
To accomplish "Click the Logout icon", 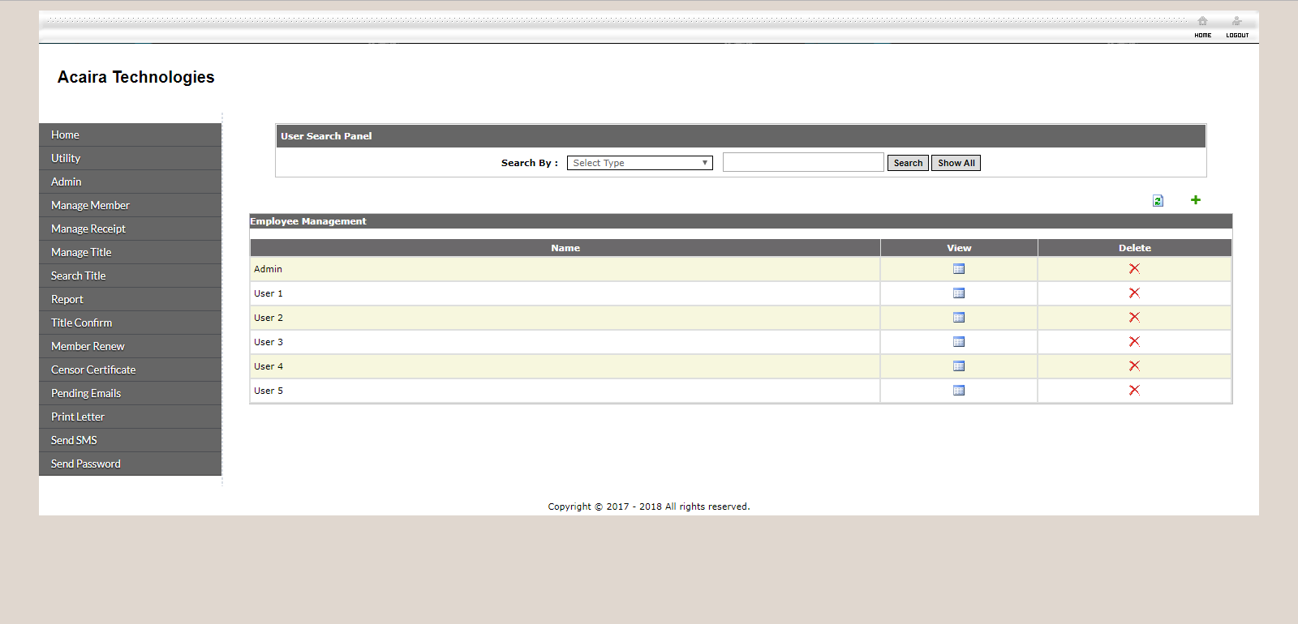I will click(x=1236, y=22).
